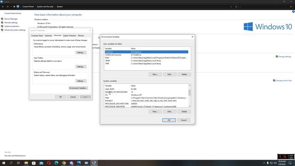This screenshot has width=295, height=166.
Task: Refresh the Control Panel address bar
Action: tap(236, 6)
